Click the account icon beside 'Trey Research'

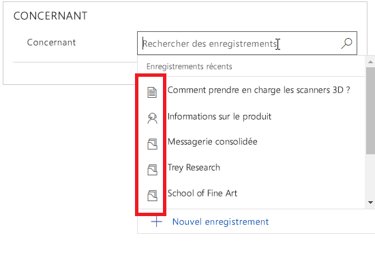[x=152, y=170]
